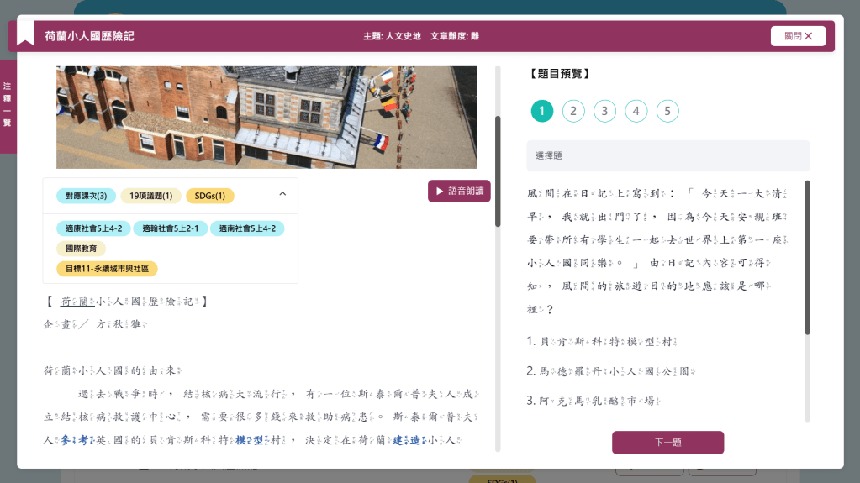Viewport: 860px width, 483px height.
Task: Click the 目標11-永續城市與社區 chip
Action: tap(107, 269)
